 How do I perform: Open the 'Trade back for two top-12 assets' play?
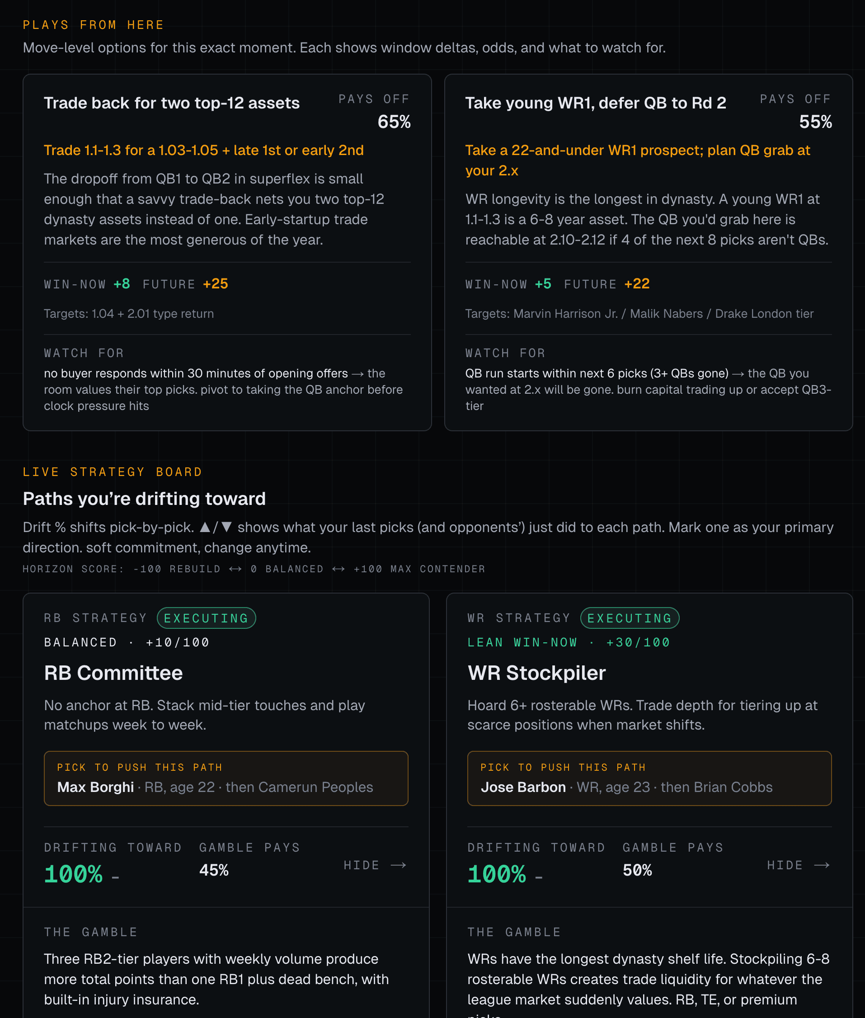click(172, 103)
